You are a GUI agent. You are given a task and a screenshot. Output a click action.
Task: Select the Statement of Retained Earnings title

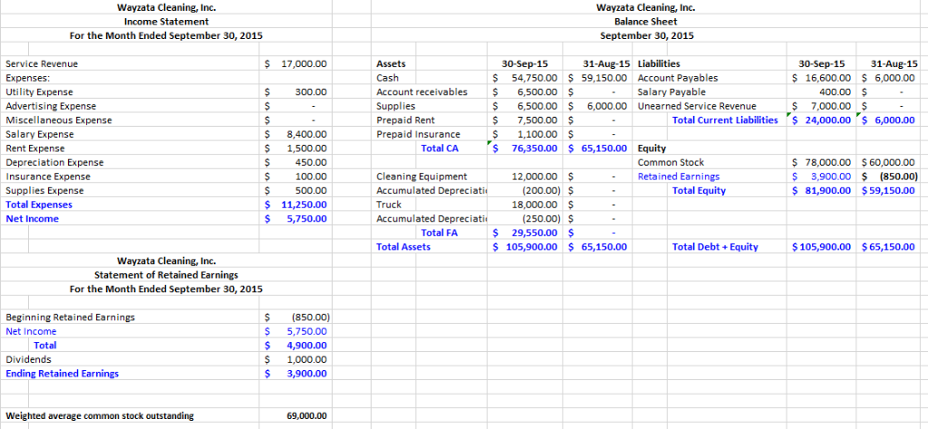pos(167,275)
